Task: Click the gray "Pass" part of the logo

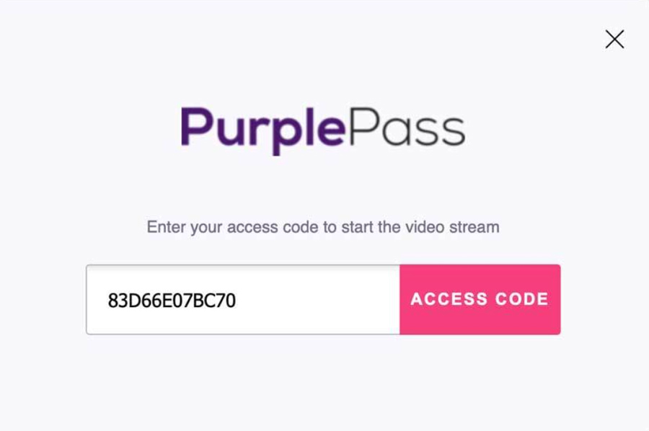Action: point(407,127)
